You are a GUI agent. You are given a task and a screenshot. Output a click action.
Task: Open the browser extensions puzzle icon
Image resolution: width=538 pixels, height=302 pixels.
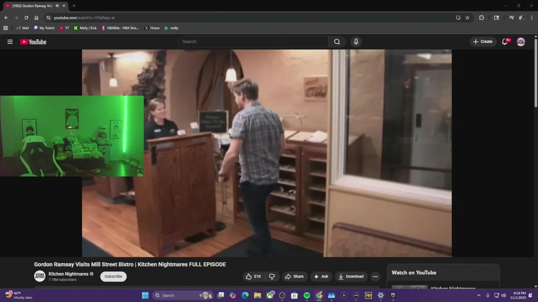click(482, 18)
